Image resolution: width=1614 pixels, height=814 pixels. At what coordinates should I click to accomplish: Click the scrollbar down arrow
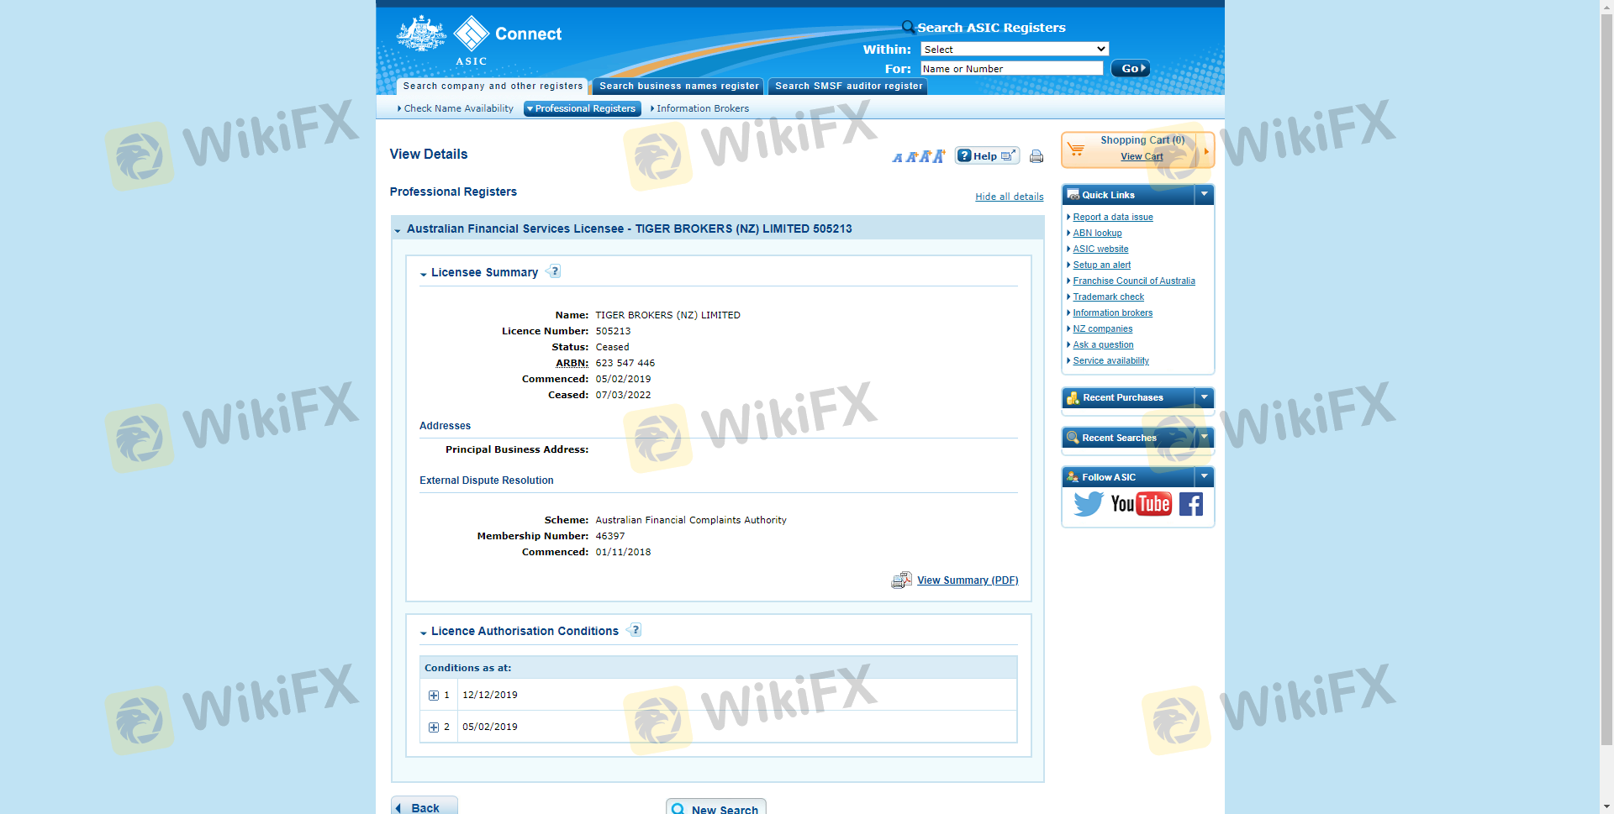[1606, 806]
